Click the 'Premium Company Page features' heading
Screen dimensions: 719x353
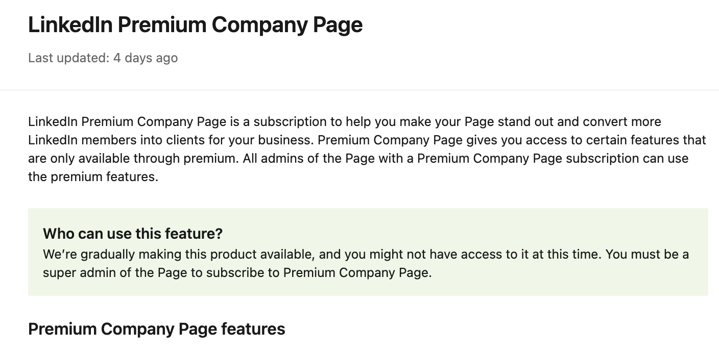[156, 329]
